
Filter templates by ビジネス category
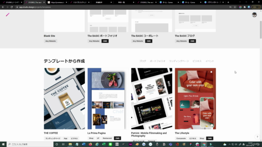coord(197,61)
